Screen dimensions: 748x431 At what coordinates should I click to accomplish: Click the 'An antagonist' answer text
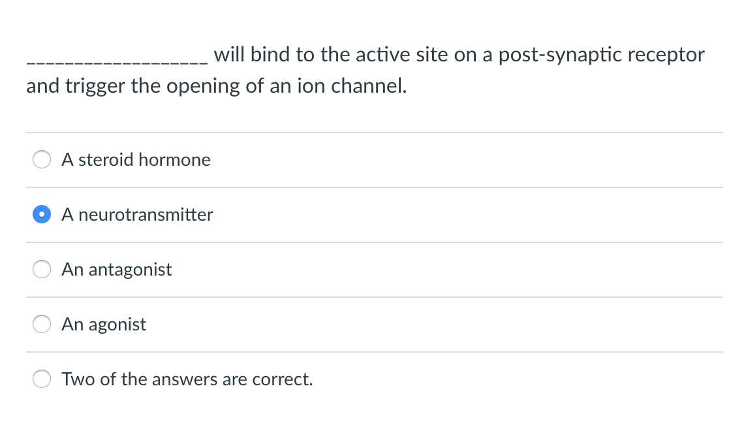click(x=116, y=269)
